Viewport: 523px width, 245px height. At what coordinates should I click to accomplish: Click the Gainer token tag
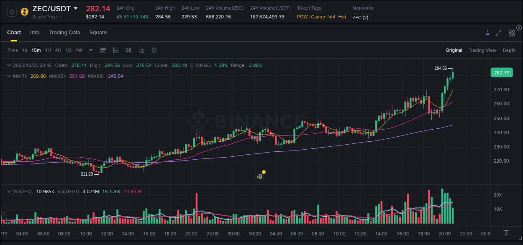318,17
